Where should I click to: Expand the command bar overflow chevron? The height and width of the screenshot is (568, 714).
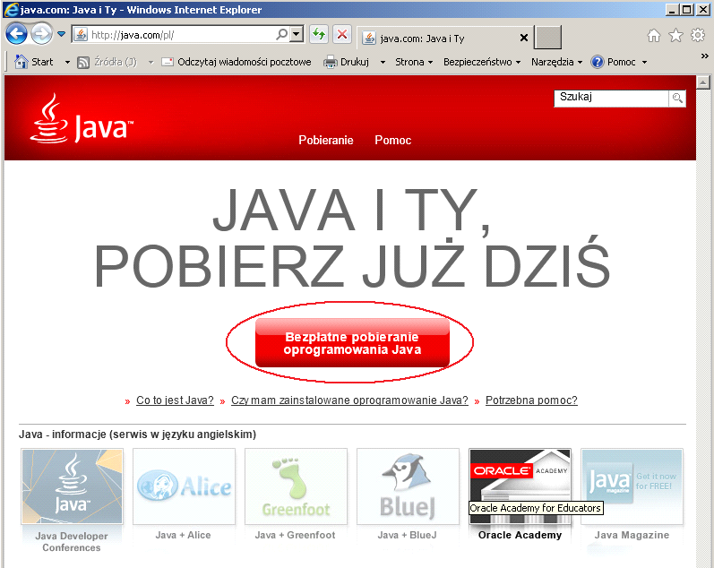[704, 56]
